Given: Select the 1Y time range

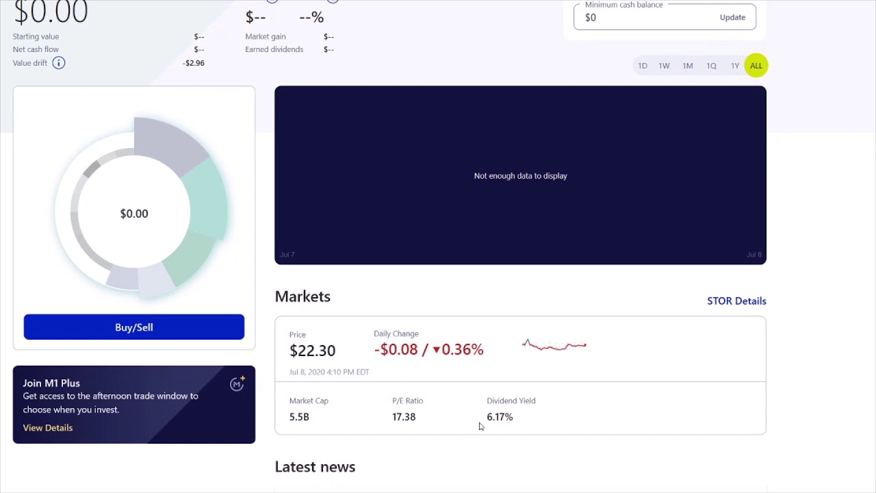Looking at the screenshot, I should (x=735, y=66).
